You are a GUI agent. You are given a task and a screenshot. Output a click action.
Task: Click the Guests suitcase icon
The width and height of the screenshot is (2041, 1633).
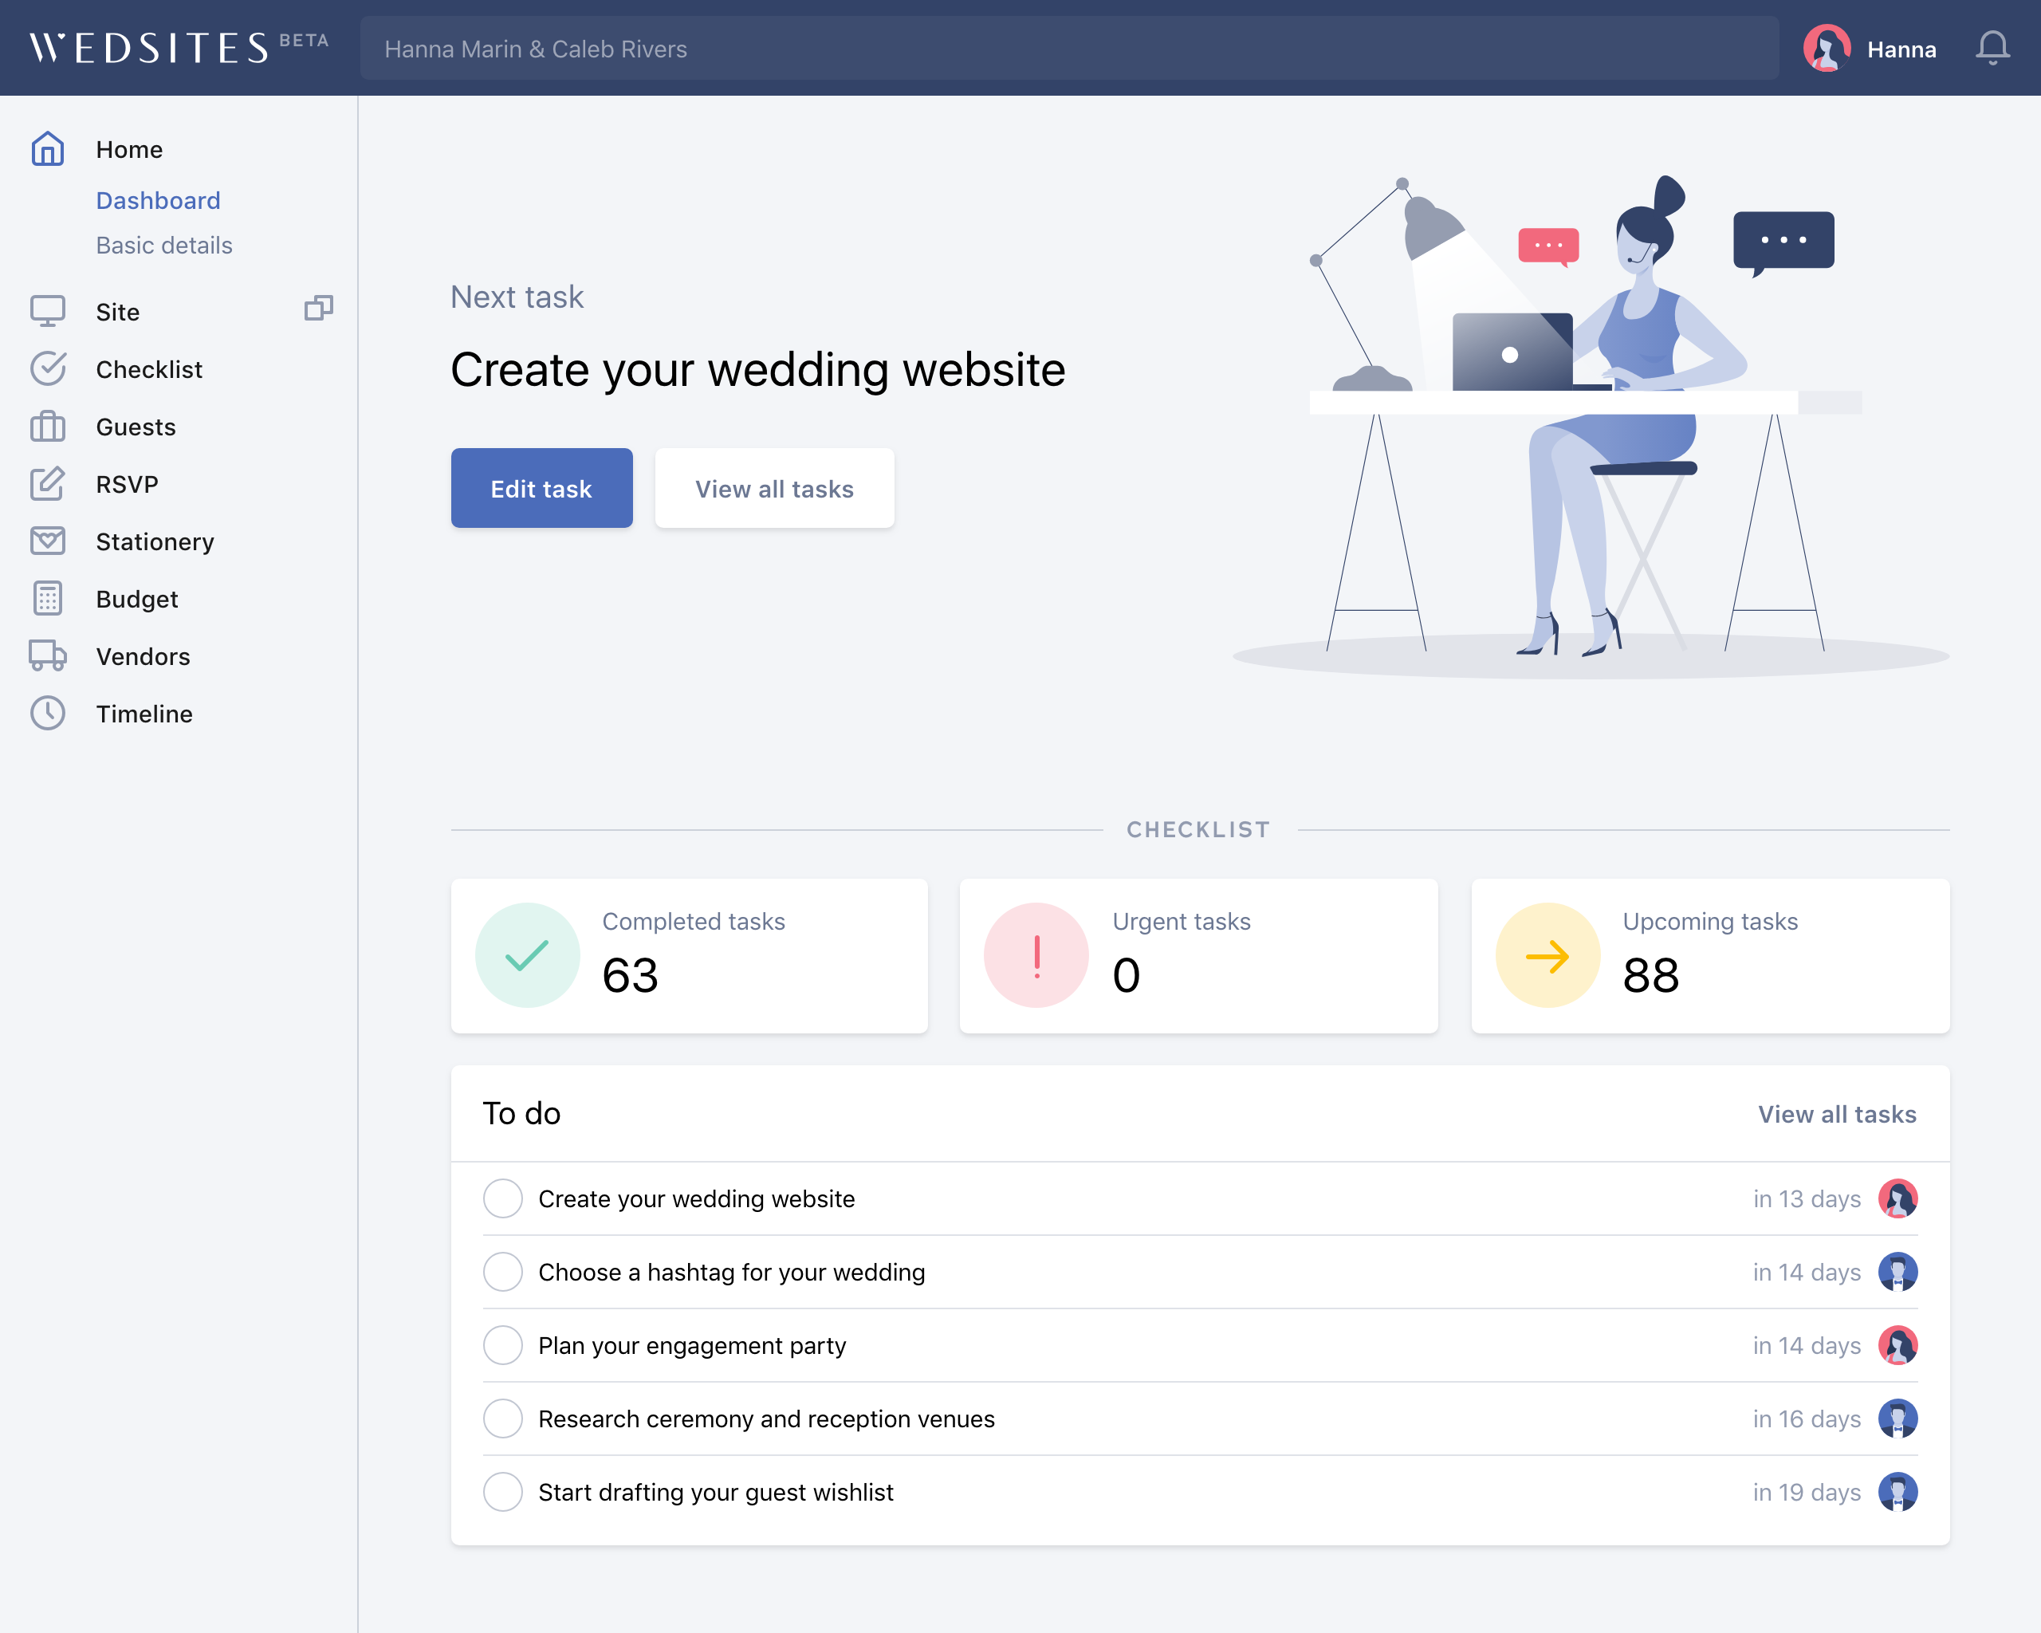coord(47,426)
